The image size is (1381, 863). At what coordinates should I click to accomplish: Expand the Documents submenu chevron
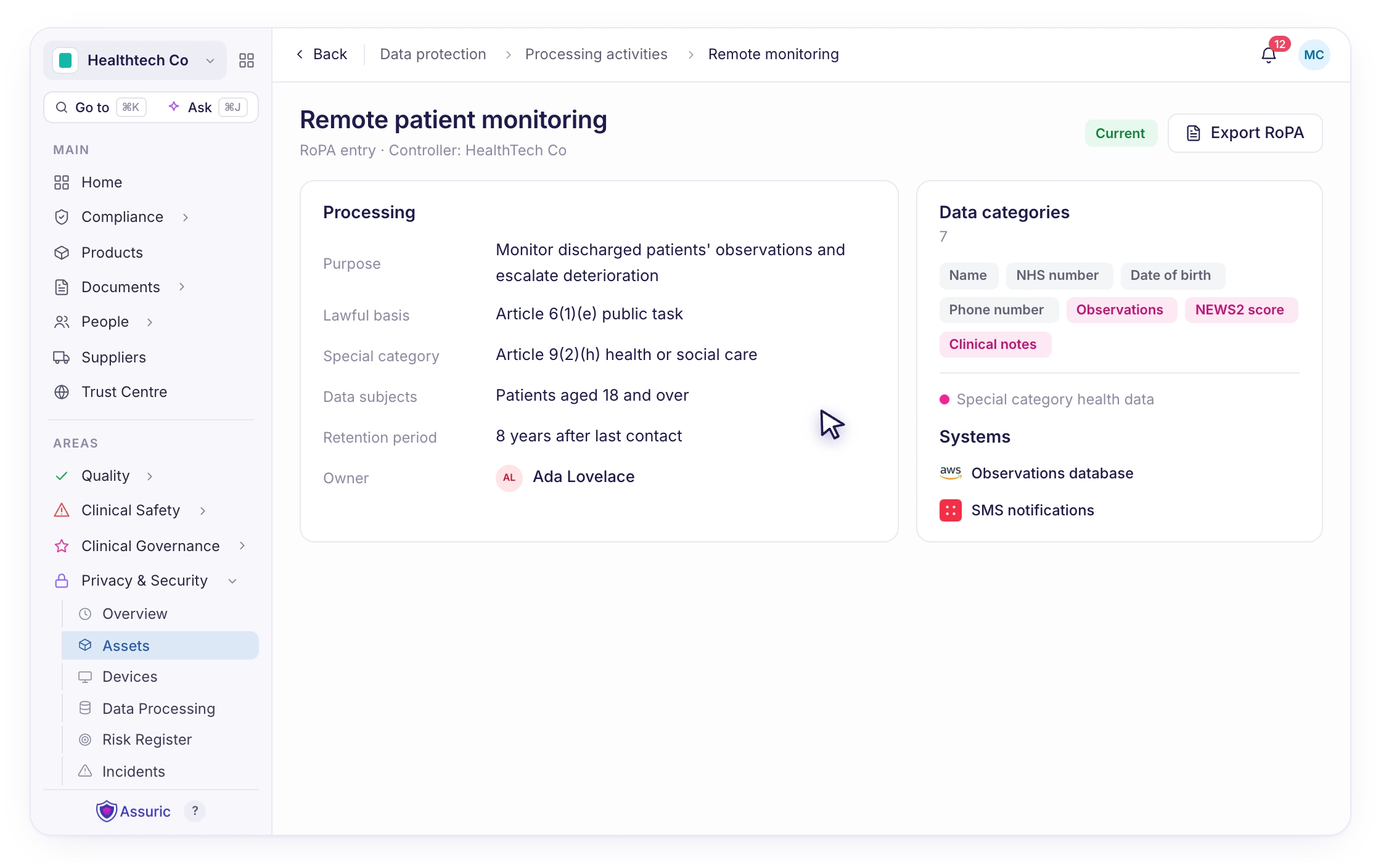click(x=182, y=287)
